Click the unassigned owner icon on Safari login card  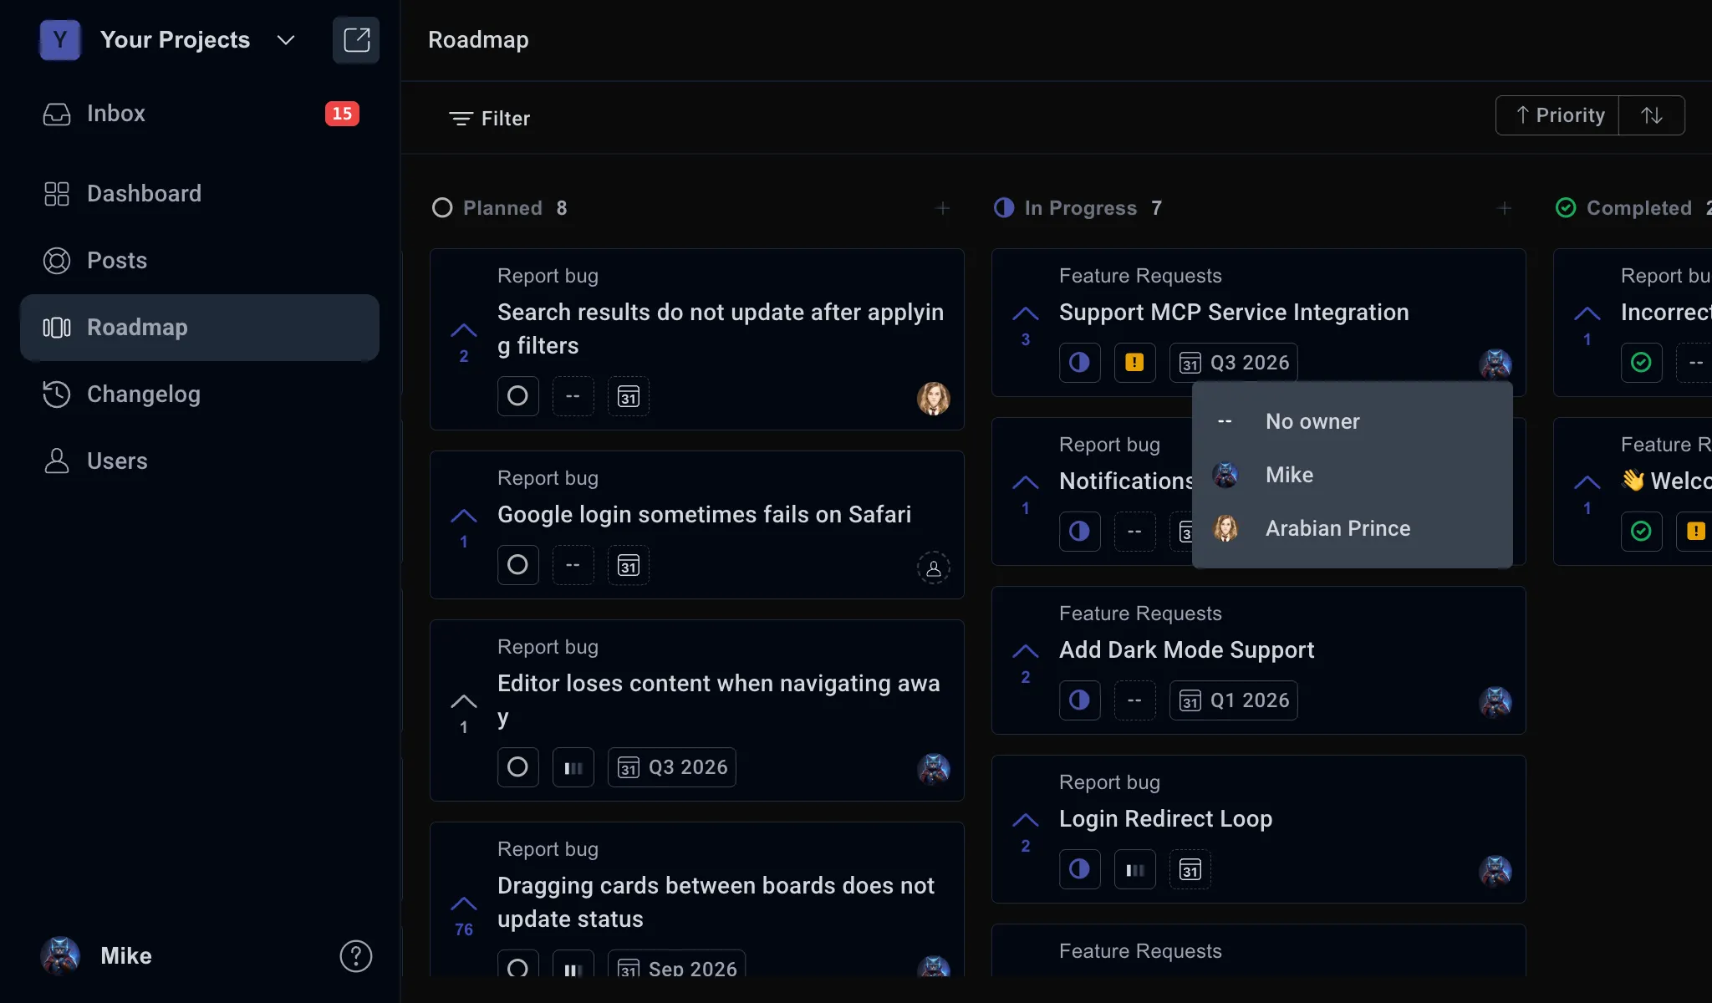[934, 568]
